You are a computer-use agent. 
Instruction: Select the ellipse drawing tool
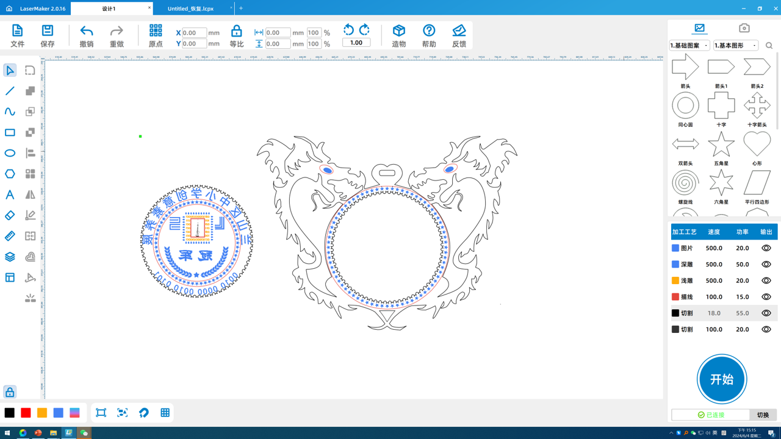coord(10,153)
